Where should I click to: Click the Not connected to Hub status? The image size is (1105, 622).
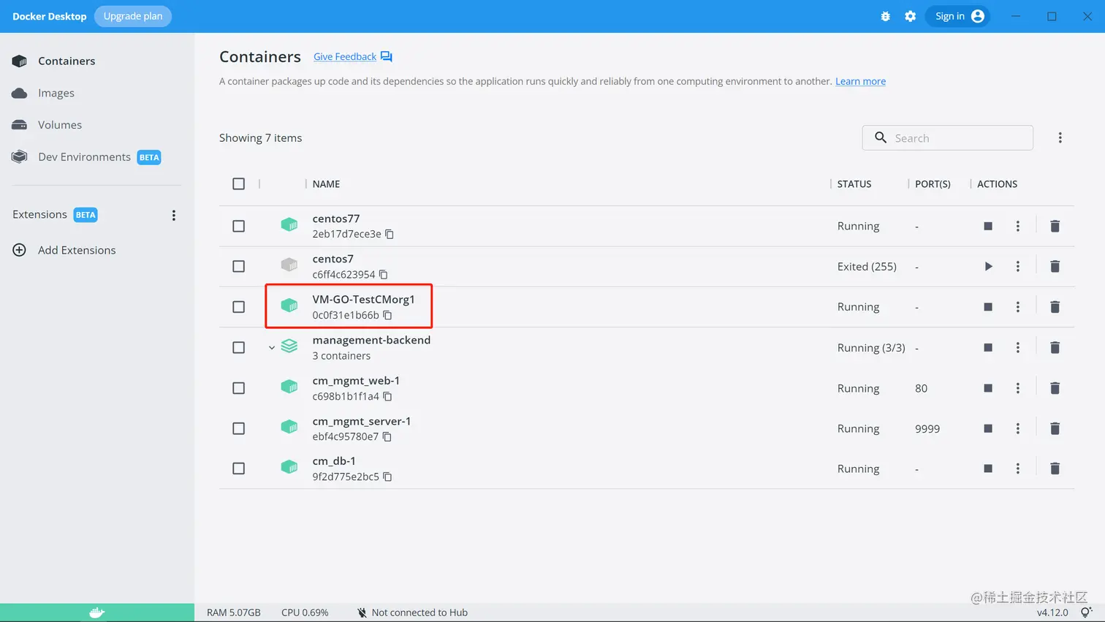[x=412, y=612]
